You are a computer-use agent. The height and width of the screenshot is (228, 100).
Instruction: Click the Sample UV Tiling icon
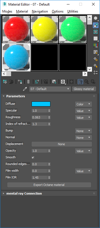(x=96, y=38)
